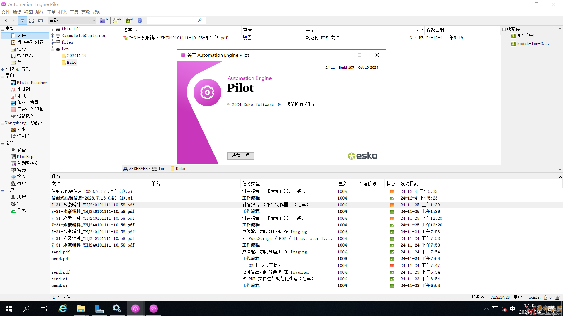Go forward with the right arrow toolbar icon

13,20
